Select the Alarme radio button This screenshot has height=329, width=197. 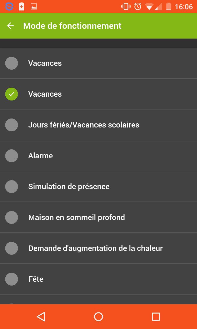click(12, 156)
